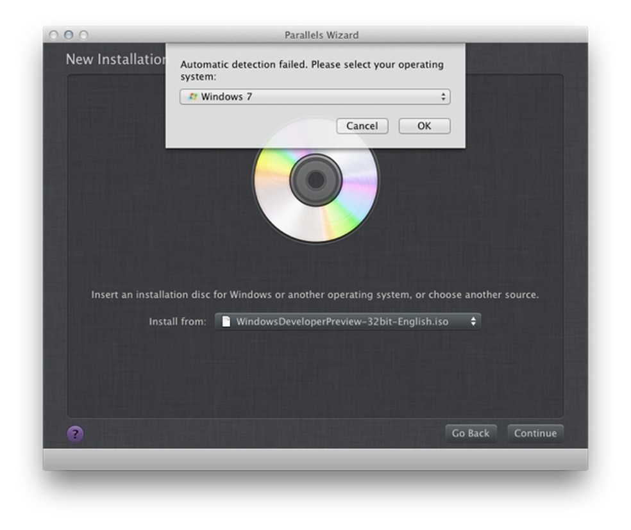Click the 'Install from:' label

pos(178,322)
